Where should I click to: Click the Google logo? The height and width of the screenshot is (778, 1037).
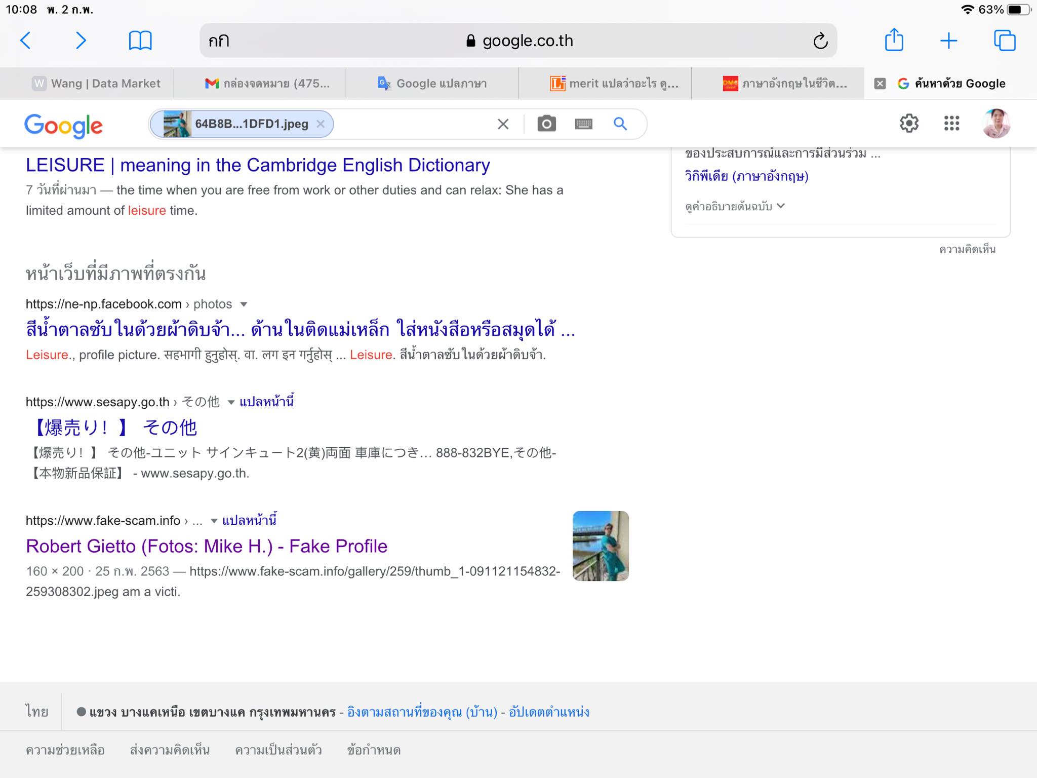pyautogui.click(x=63, y=126)
